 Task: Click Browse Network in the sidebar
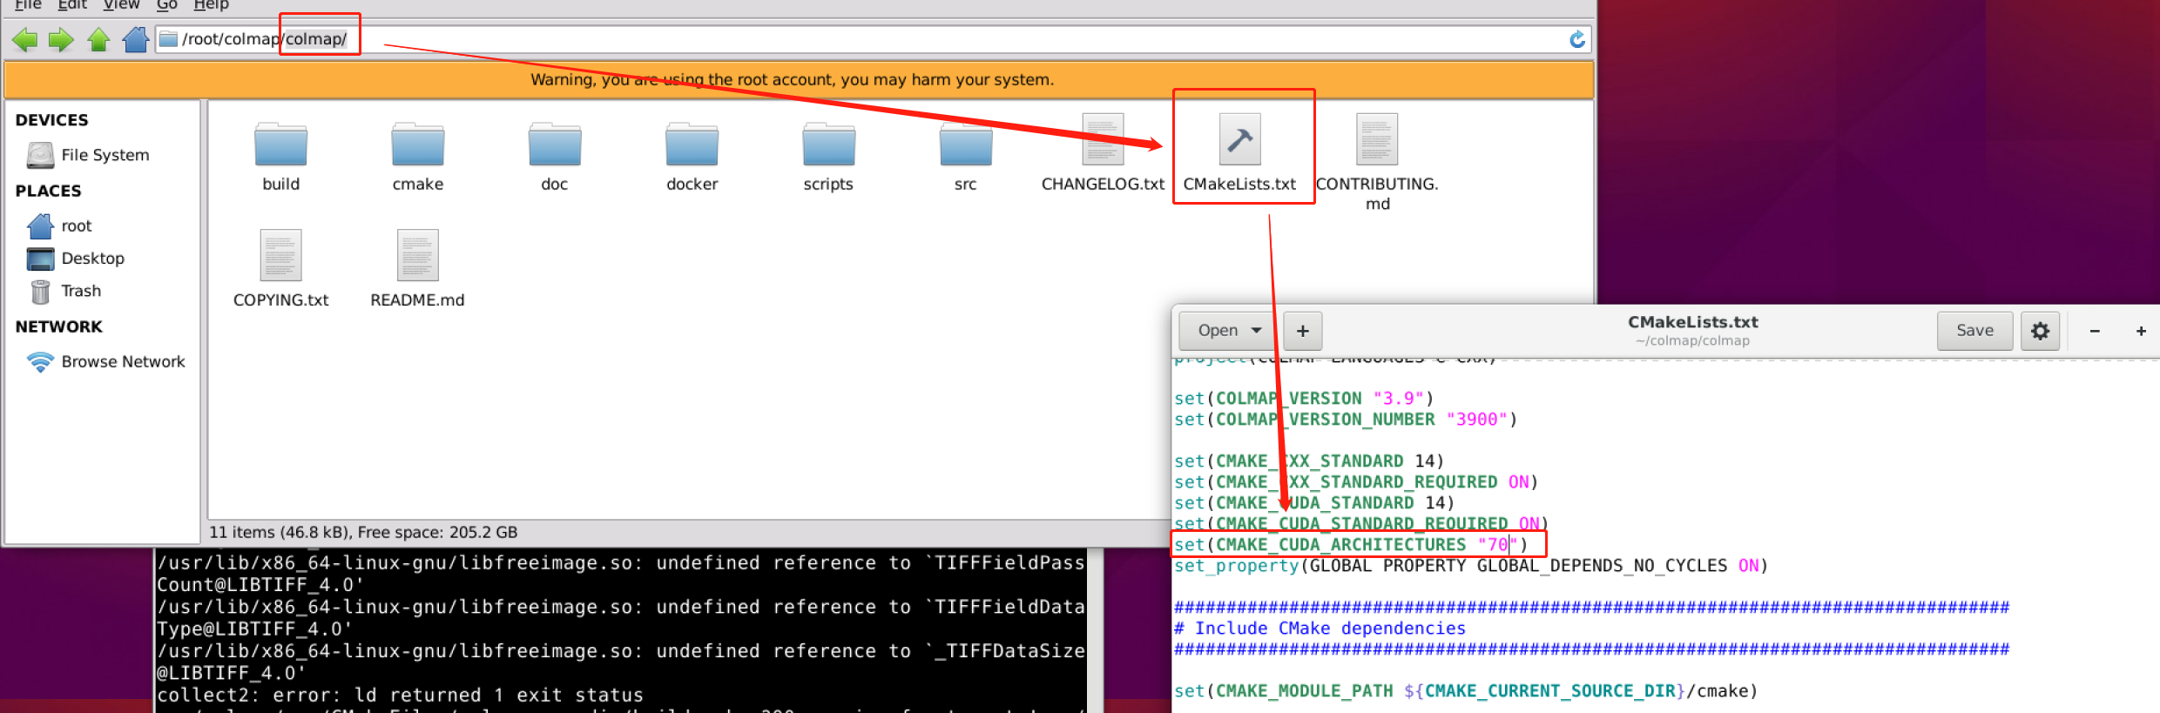105,361
